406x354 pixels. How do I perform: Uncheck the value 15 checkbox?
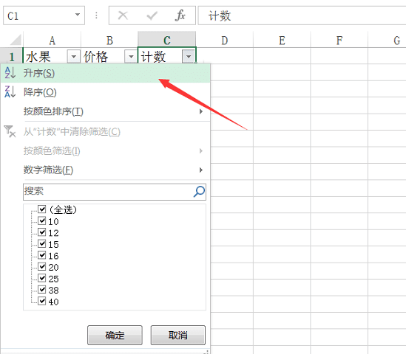click(42, 243)
